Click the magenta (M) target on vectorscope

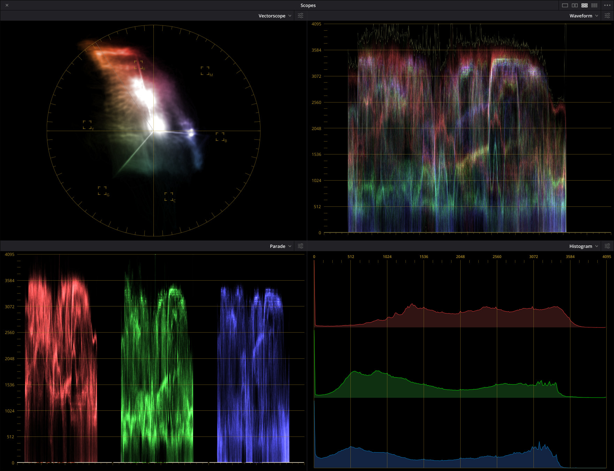[x=205, y=71]
